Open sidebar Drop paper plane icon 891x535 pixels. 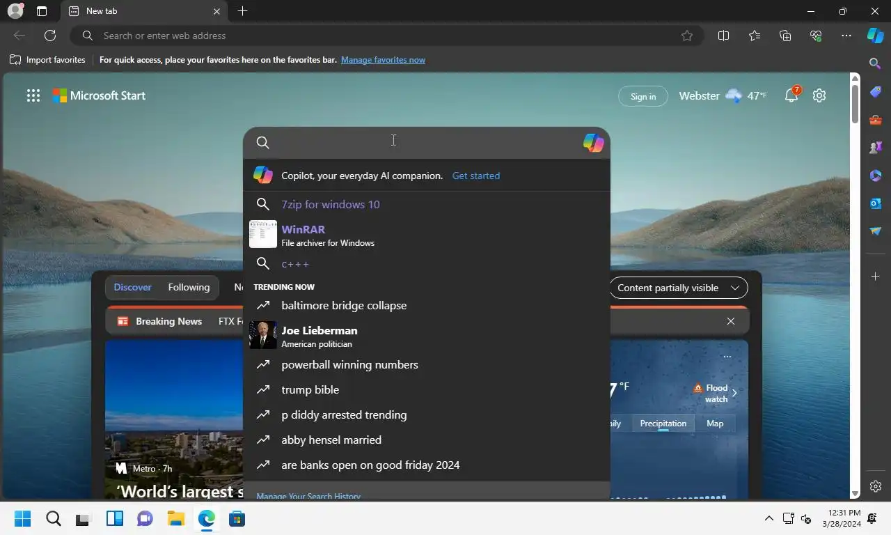(876, 231)
